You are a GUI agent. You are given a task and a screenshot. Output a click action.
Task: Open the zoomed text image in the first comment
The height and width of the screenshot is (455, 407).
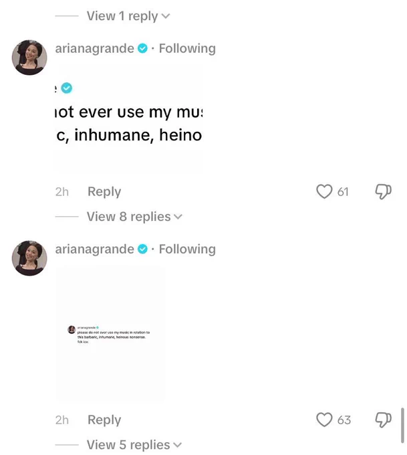[x=129, y=120]
